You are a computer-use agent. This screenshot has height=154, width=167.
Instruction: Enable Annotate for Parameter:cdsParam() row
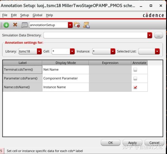coord(135,78)
